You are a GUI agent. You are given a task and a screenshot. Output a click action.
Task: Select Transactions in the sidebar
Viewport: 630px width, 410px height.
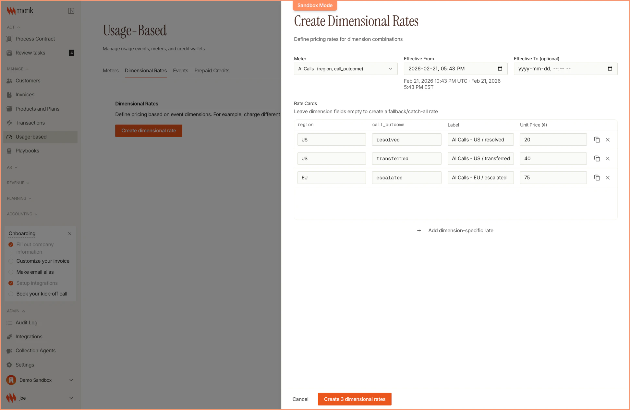pyautogui.click(x=30, y=123)
